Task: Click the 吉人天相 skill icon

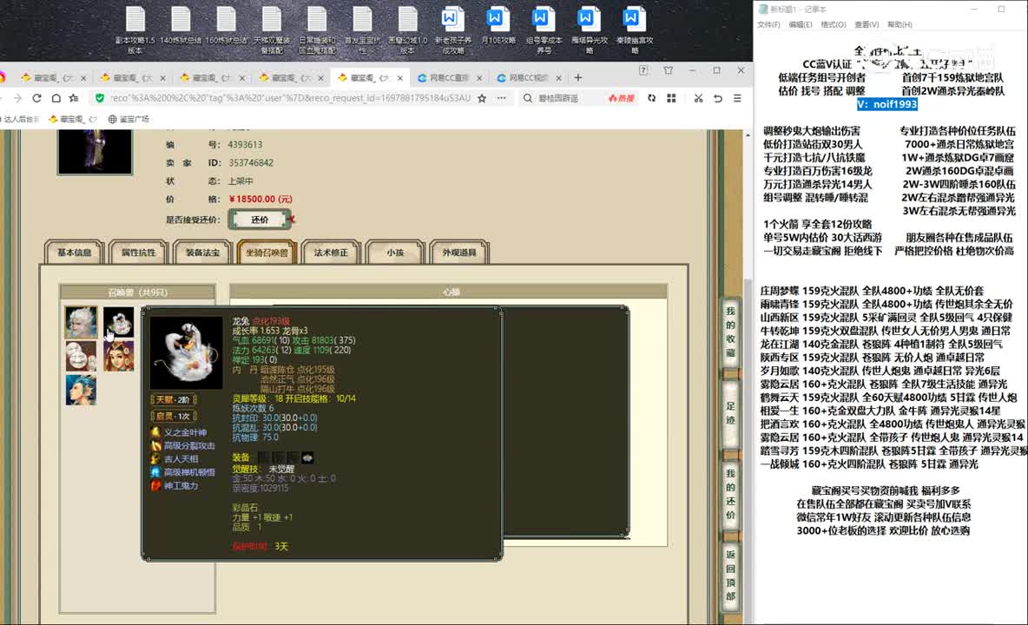Action: (156, 458)
